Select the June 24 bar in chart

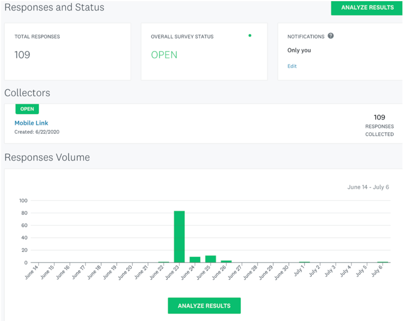point(195,259)
